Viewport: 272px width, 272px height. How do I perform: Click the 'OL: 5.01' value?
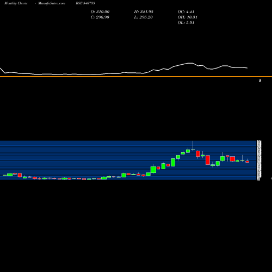coord(186,23)
